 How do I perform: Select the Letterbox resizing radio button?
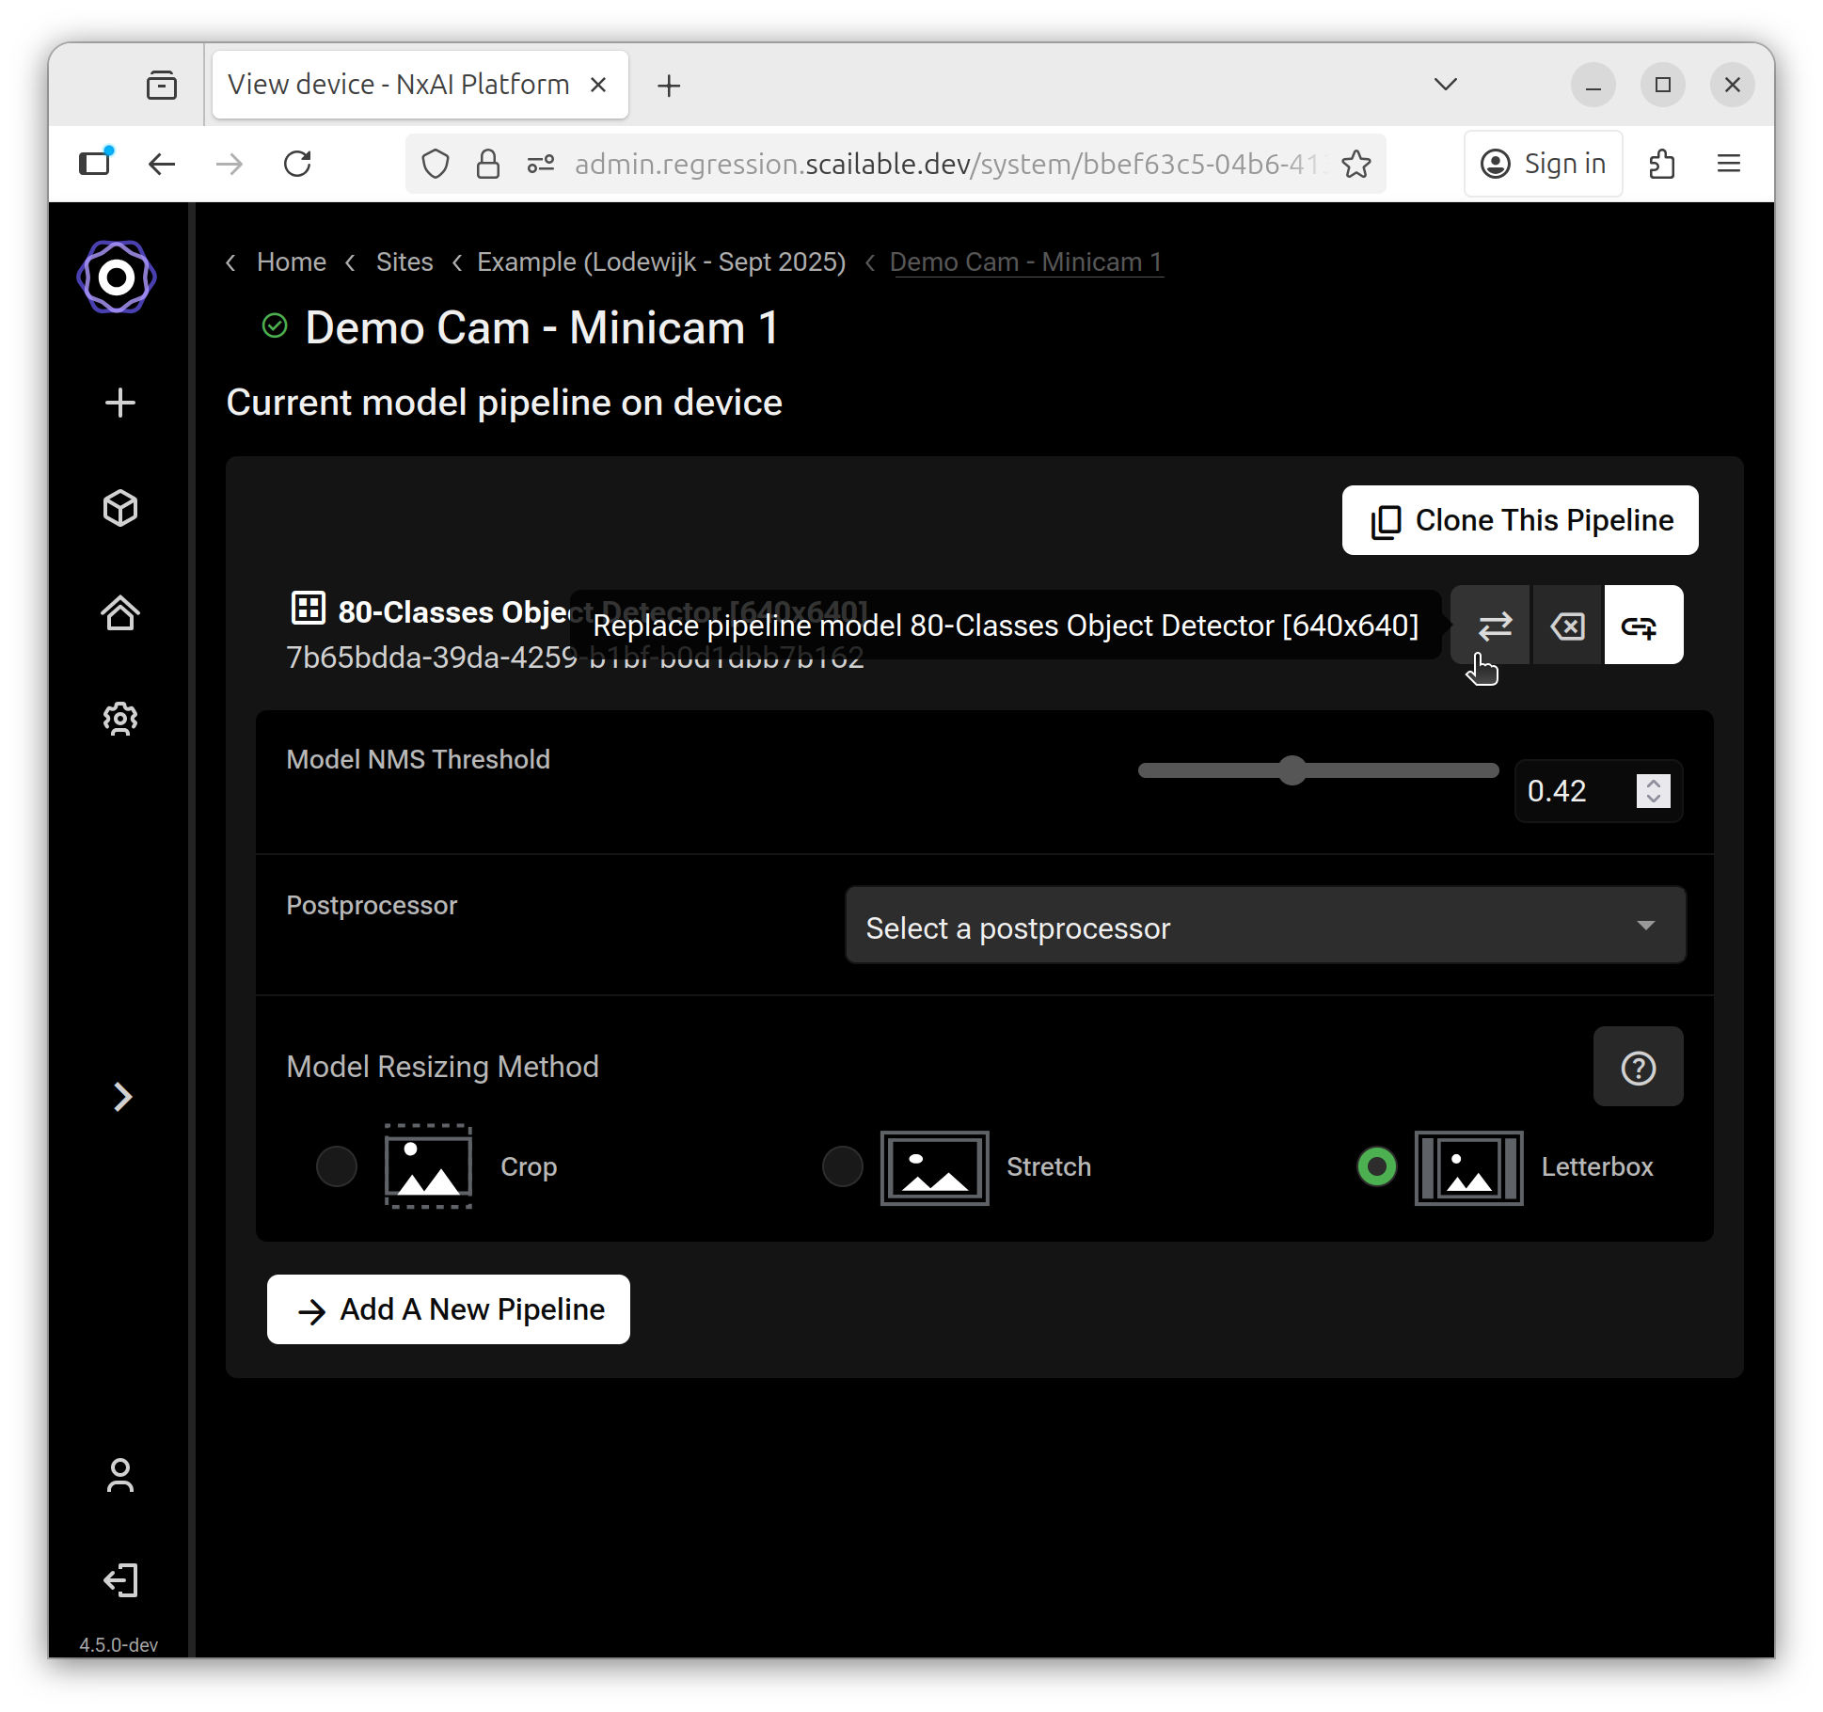[1376, 1166]
